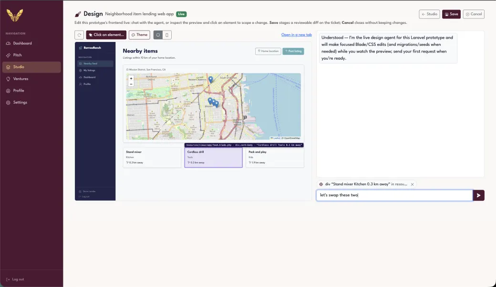Click the Post listing button
The image size is (496, 287).
tap(293, 51)
